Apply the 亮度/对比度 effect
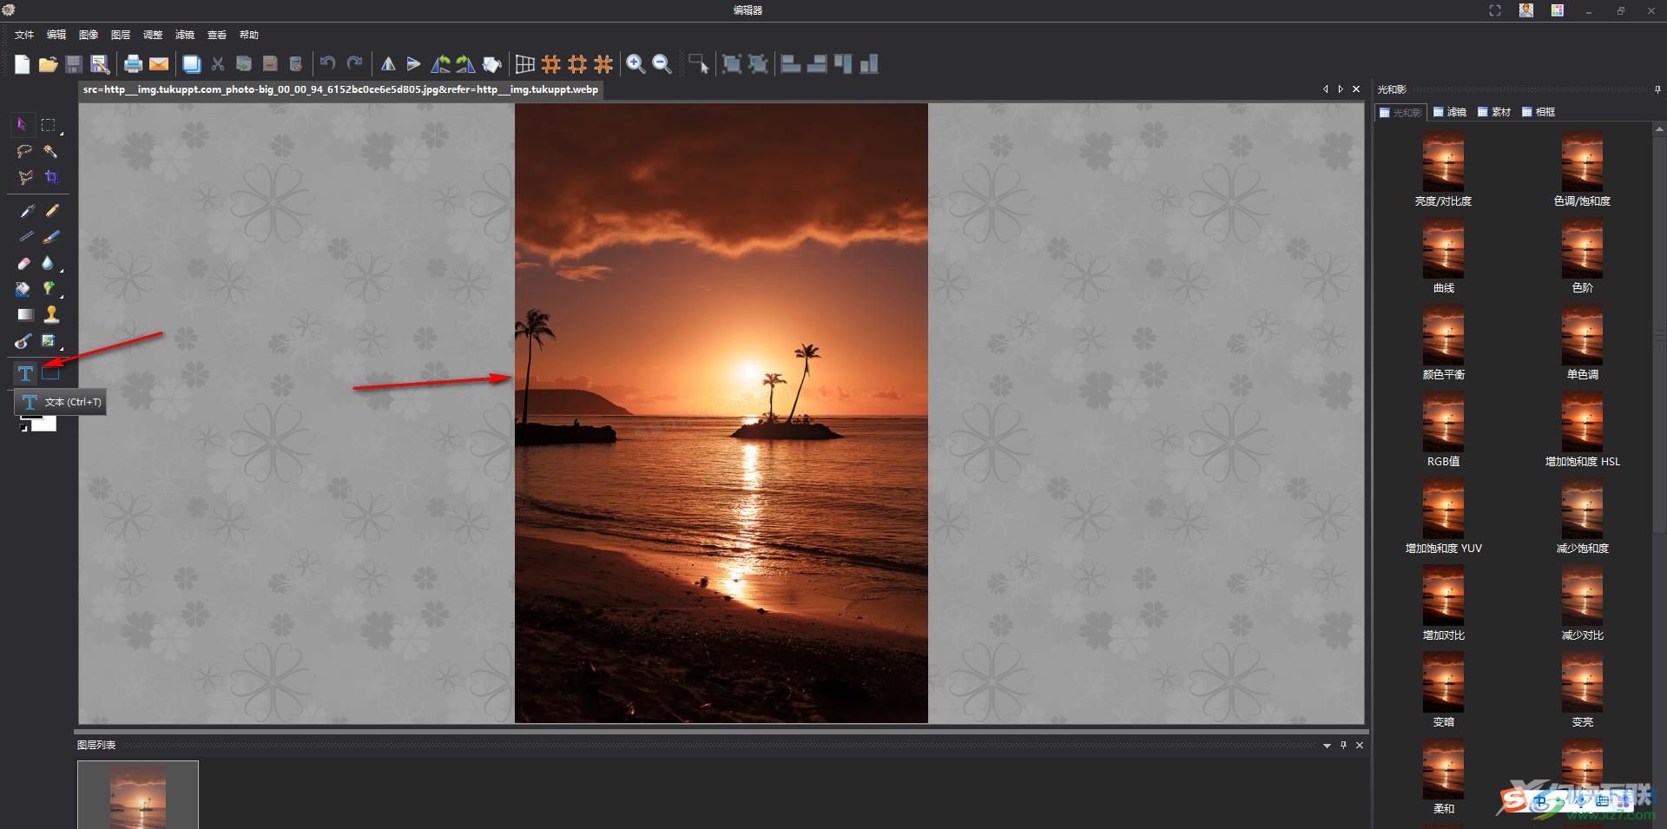 pyautogui.click(x=1443, y=169)
